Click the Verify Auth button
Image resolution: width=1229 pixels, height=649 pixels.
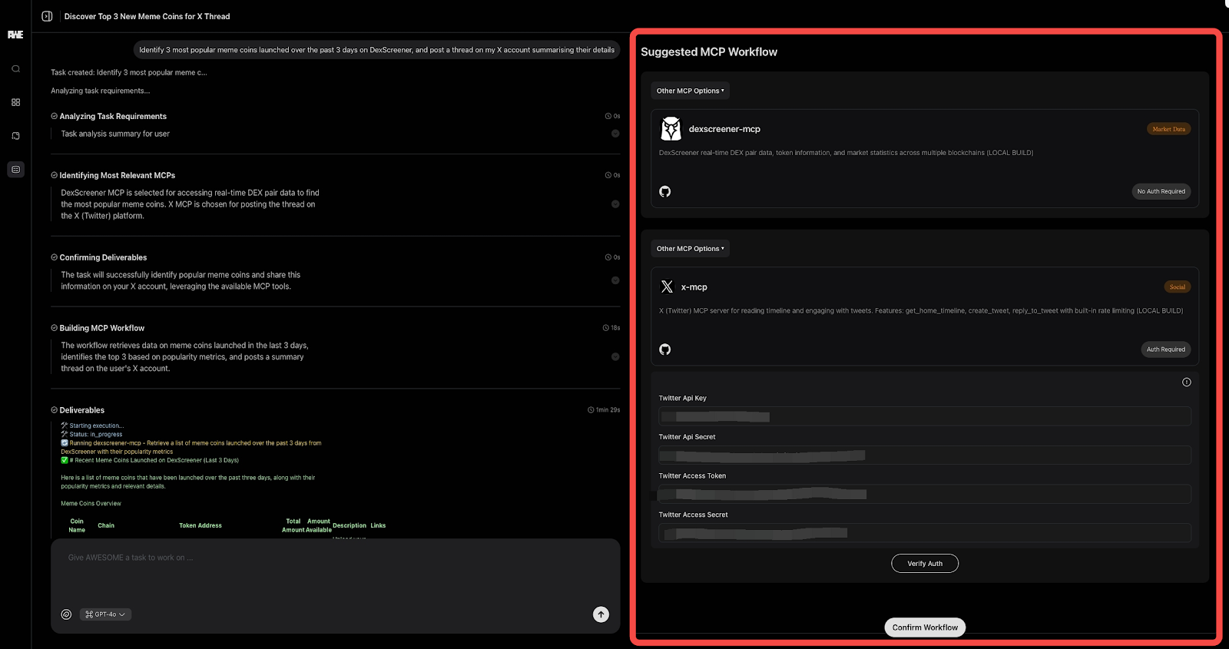pos(925,564)
